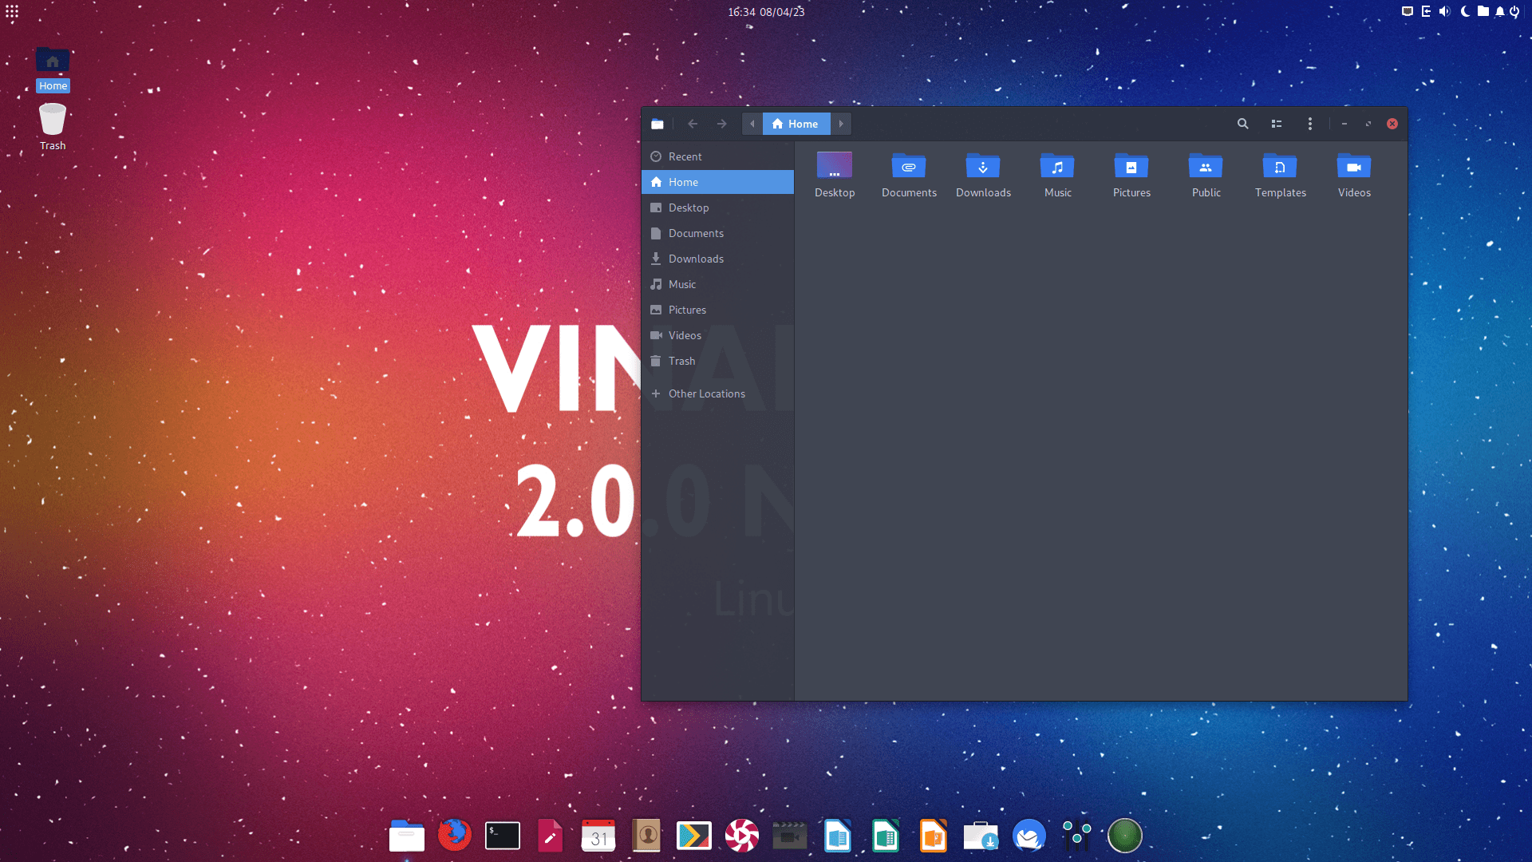Launch LibreOffice Calc from the dock
Image resolution: width=1532 pixels, height=862 pixels.
point(886,836)
